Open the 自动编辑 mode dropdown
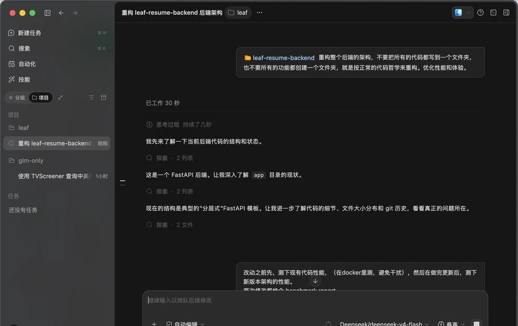Screen dimensions: 518x326 185,324
